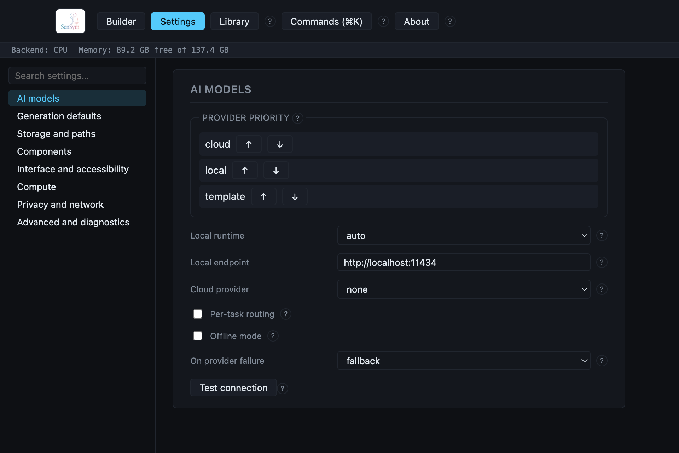Image resolution: width=679 pixels, height=453 pixels.
Task: Open Compute settings section
Action: point(77,187)
